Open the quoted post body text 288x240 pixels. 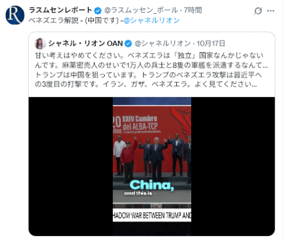(x=151, y=70)
